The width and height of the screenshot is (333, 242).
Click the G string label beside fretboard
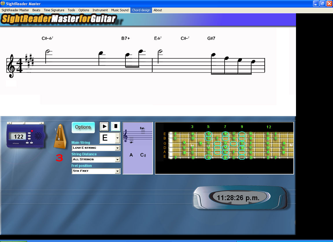coord(164,143)
